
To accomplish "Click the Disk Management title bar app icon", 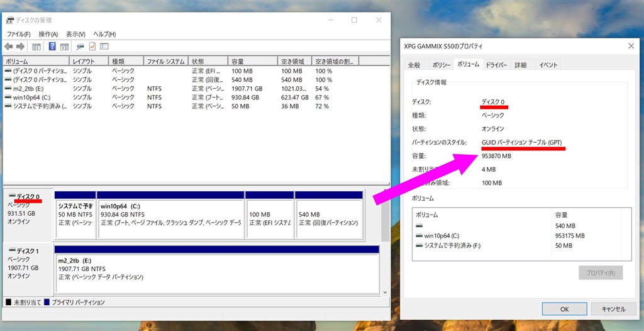I will coord(10,20).
